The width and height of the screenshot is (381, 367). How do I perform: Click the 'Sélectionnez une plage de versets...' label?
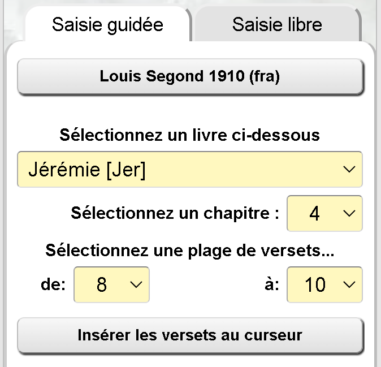(x=190, y=250)
